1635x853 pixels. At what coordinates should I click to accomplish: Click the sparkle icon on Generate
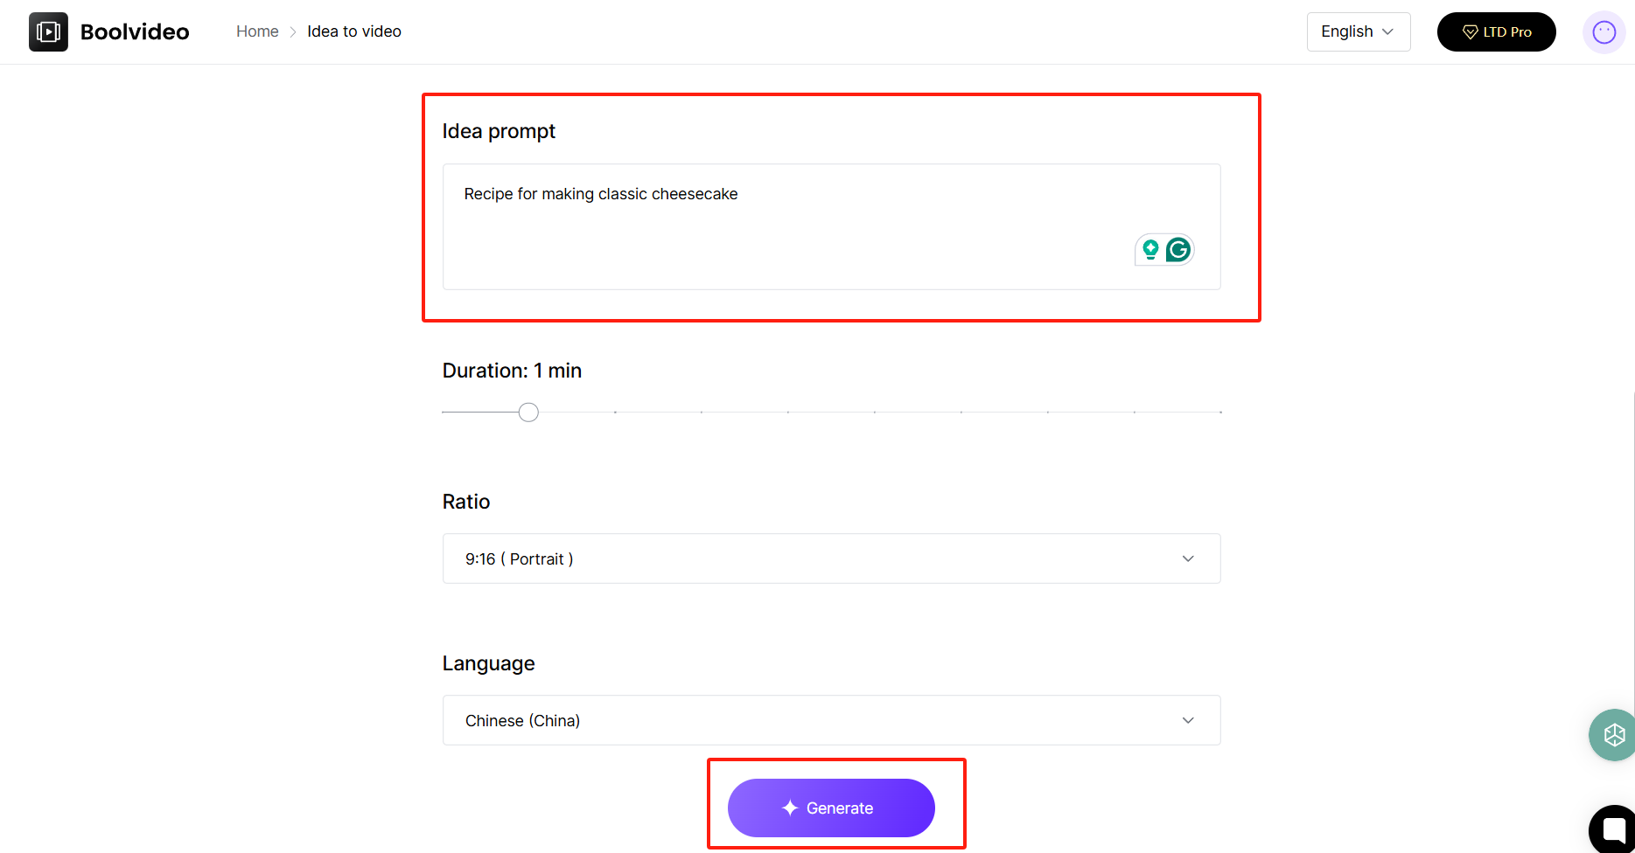790,808
